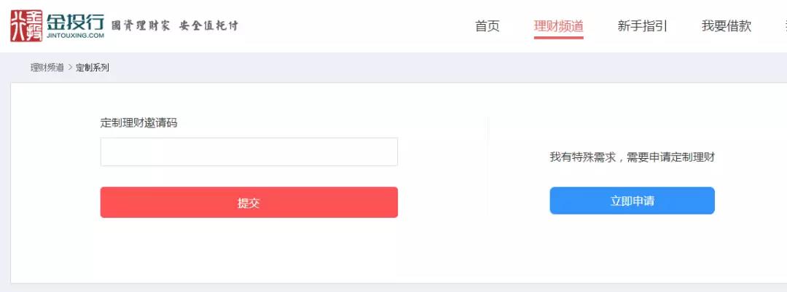The width and height of the screenshot is (787, 292).
Task: Click the 安全值托付 slogan text
Action: coord(208,25)
